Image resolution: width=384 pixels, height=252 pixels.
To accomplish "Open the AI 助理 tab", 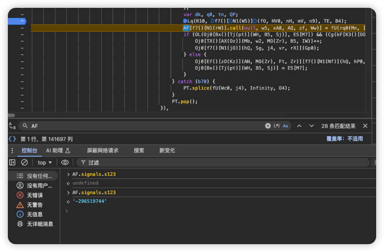I will (x=58, y=151).
